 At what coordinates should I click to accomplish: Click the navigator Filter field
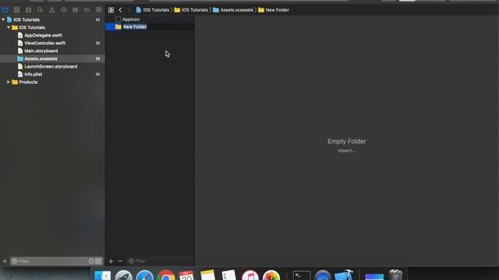[x=52, y=261]
